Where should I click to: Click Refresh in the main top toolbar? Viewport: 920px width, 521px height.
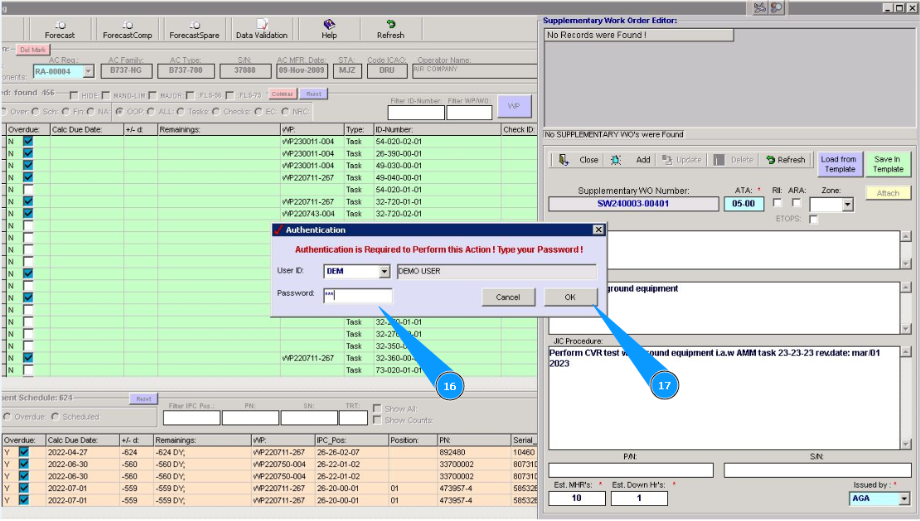[x=390, y=29]
